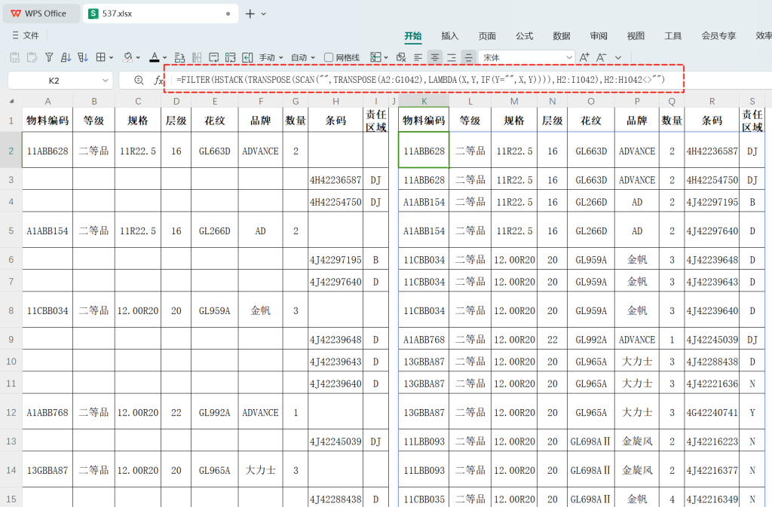This screenshot has height=507, width=772.
Task: Click the fx insert function icon
Action: 158,80
